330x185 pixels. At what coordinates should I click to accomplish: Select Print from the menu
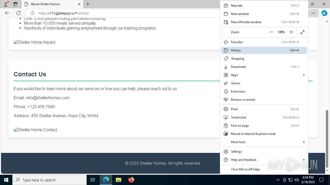pyautogui.click(x=264, y=109)
